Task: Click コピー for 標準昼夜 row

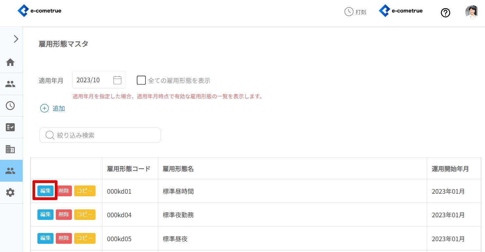Action: click(x=85, y=238)
